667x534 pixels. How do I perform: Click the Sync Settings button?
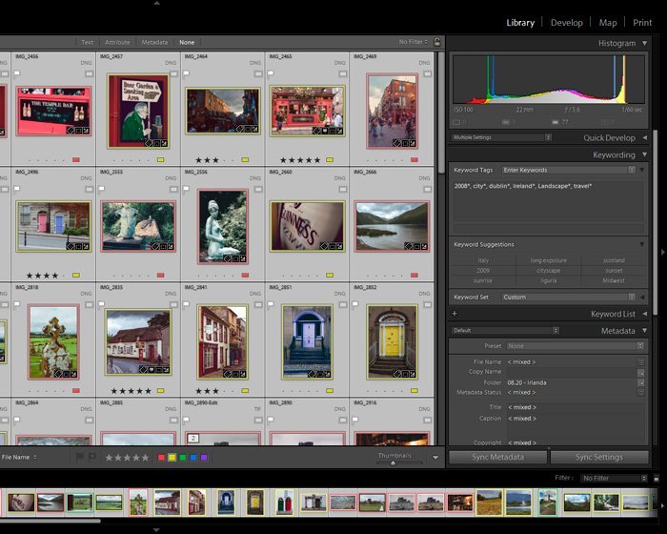[599, 457]
